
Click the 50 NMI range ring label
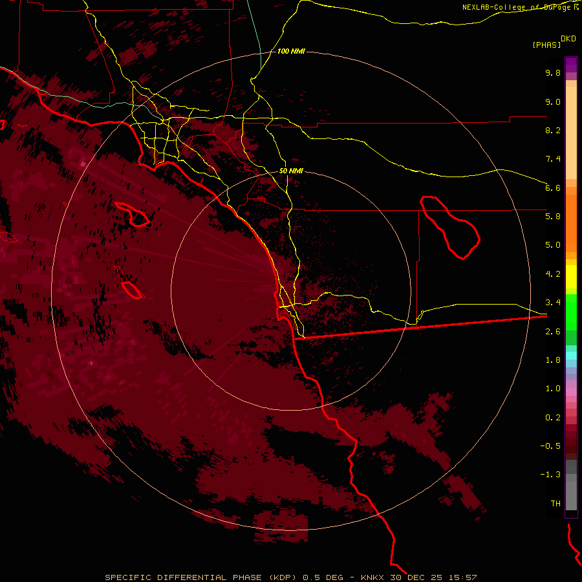pos(291,171)
